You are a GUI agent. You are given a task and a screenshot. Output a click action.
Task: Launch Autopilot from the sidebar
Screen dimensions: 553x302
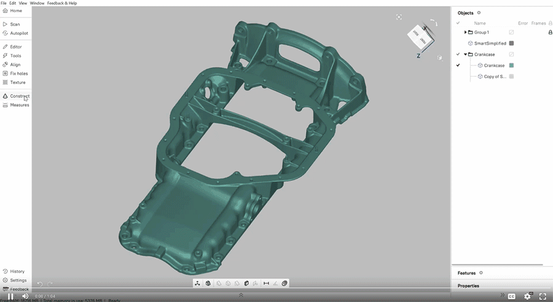[x=15, y=33]
